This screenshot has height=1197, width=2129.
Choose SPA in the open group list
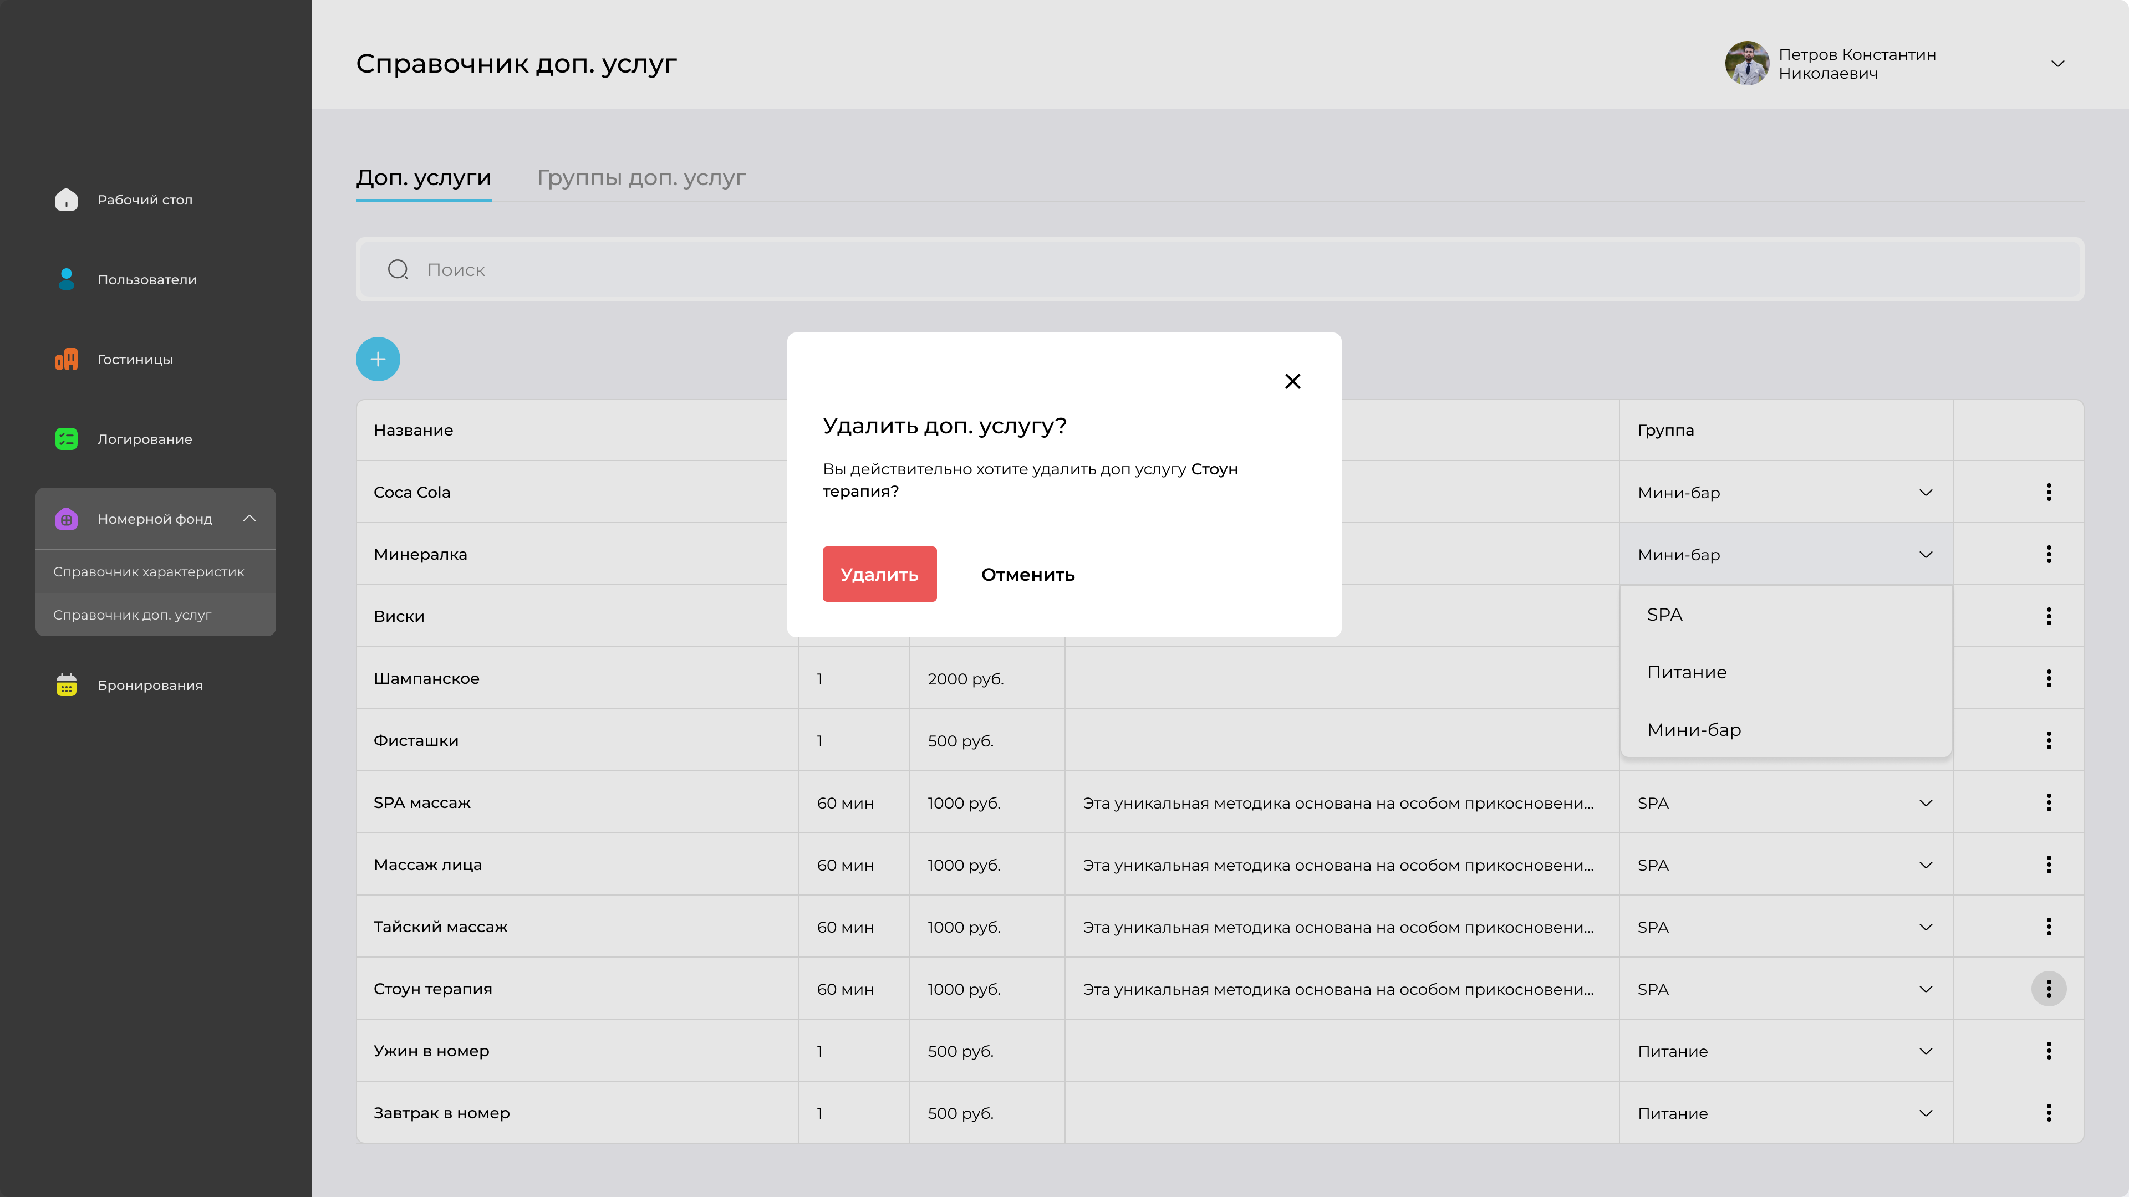1785,615
